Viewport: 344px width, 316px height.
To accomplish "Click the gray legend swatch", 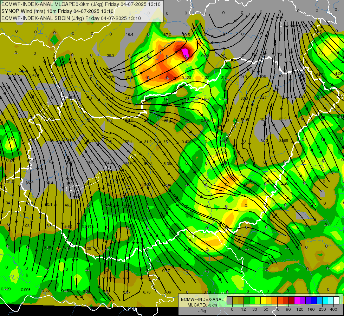I will 230,300.
